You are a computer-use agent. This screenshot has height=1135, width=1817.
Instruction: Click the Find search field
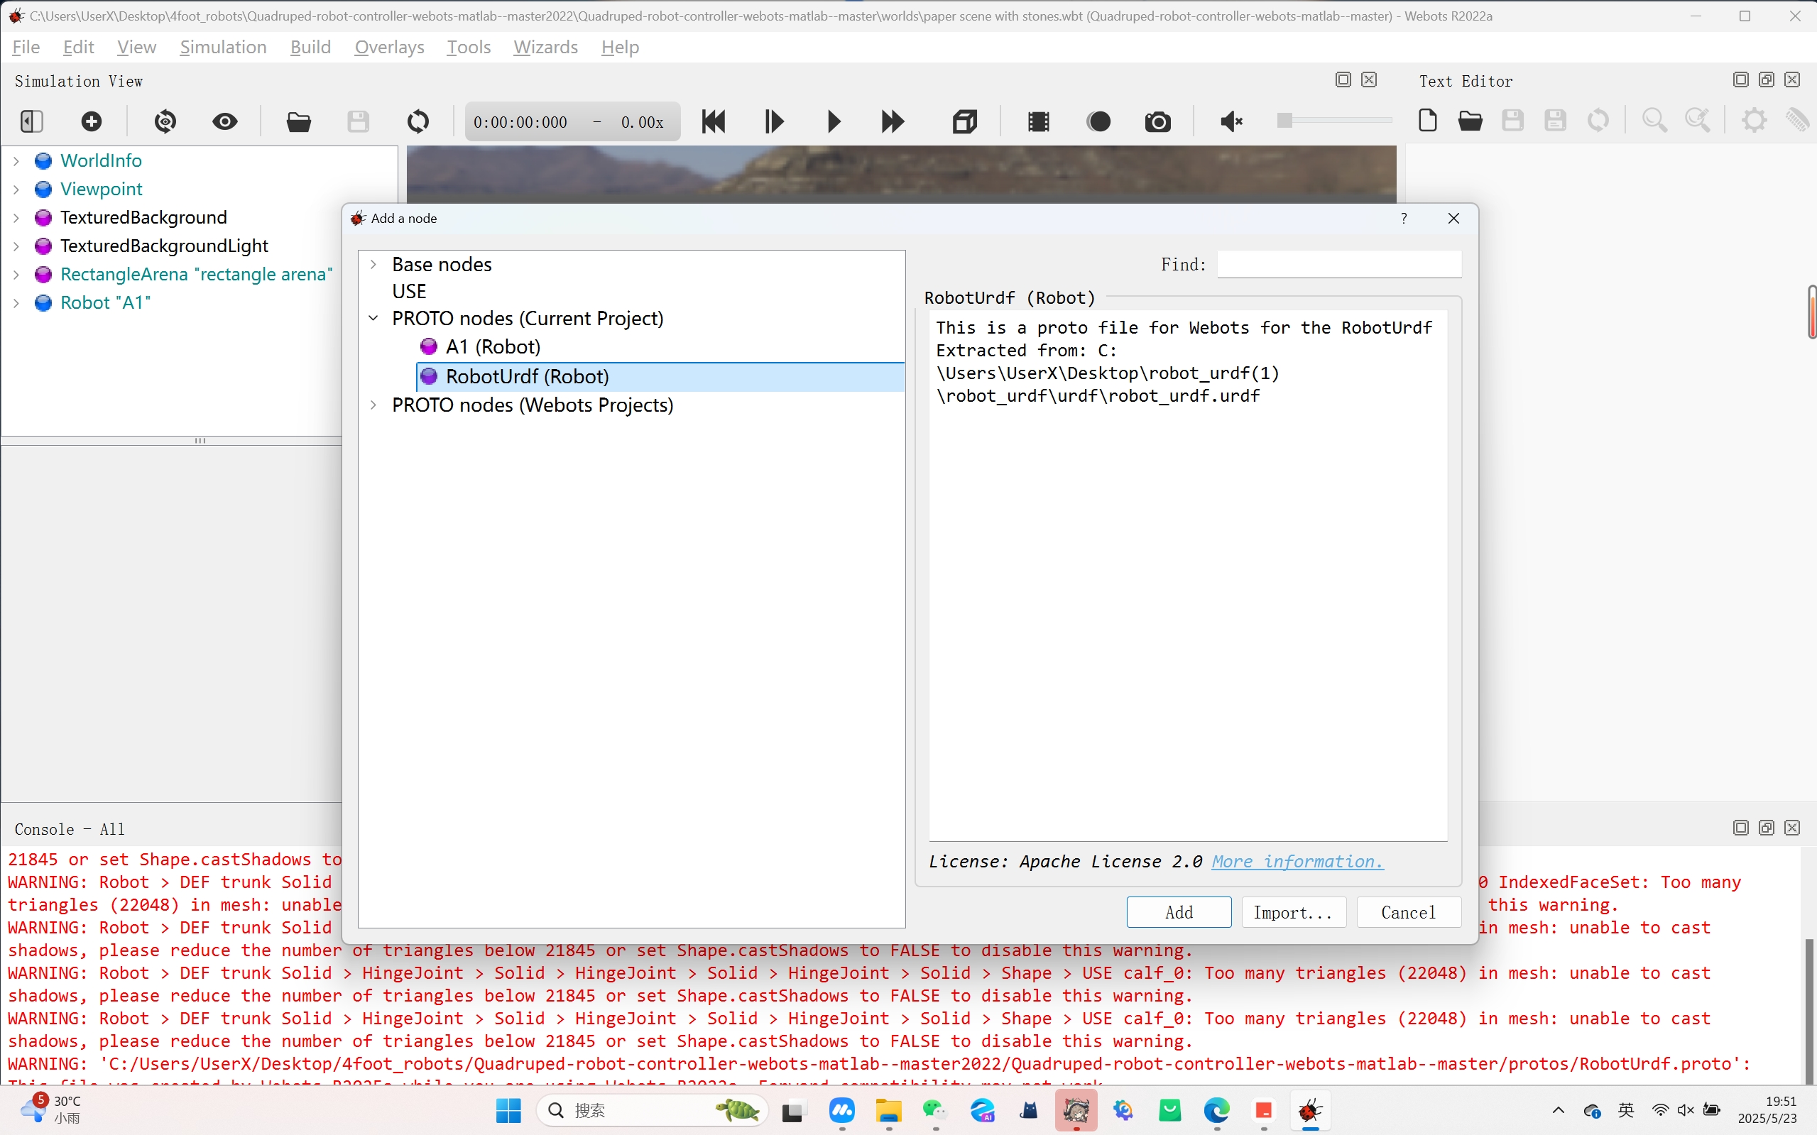click(1338, 264)
